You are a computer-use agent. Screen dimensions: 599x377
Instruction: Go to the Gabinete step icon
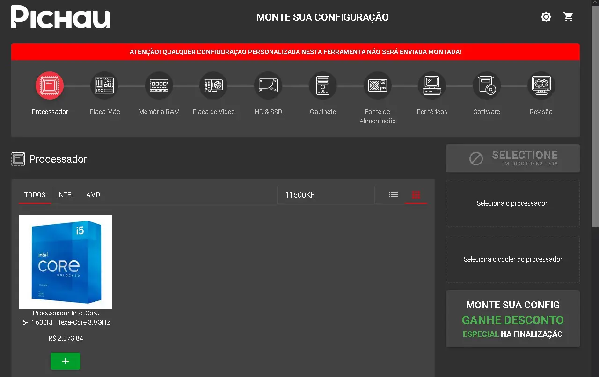[x=323, y=85]
